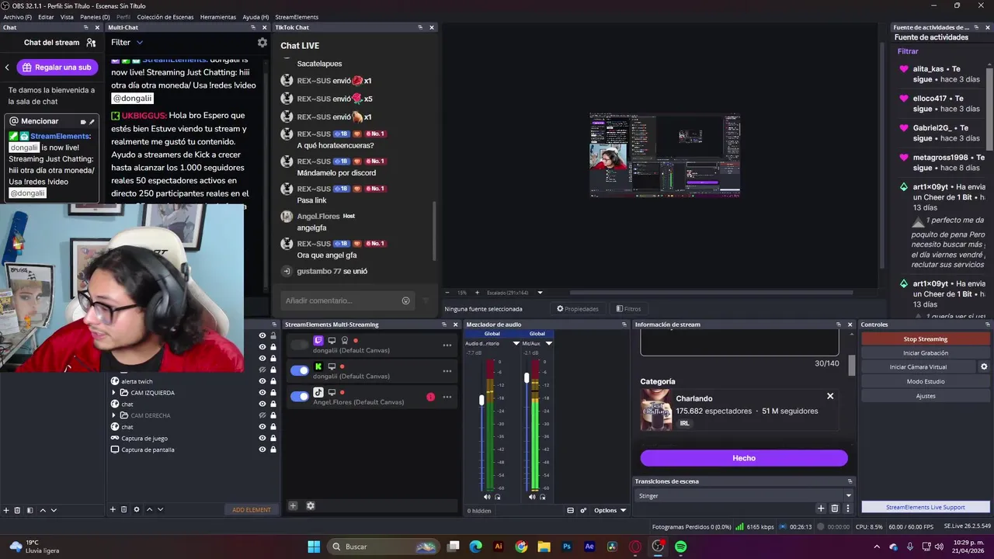Click the Modo Estudio button
994x559 pixels.
pyautogui.click(x=926, y=381)
